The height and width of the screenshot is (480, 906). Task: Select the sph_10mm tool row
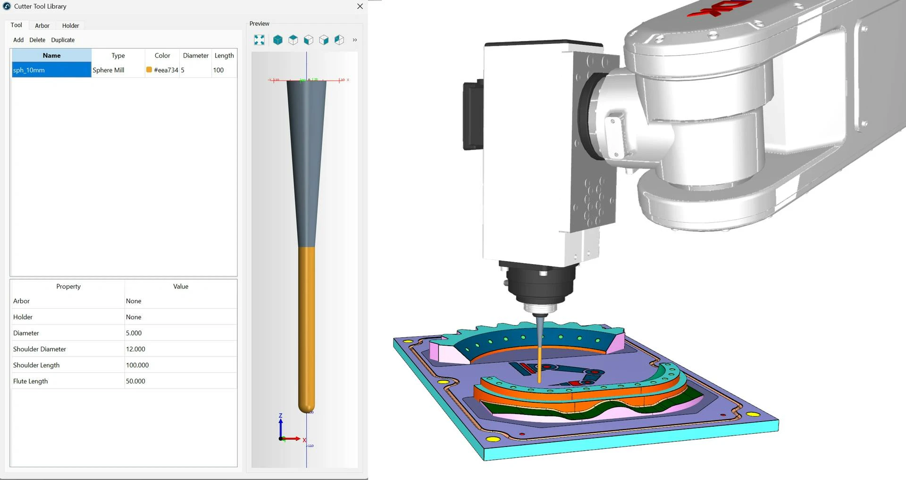[51, 70]
